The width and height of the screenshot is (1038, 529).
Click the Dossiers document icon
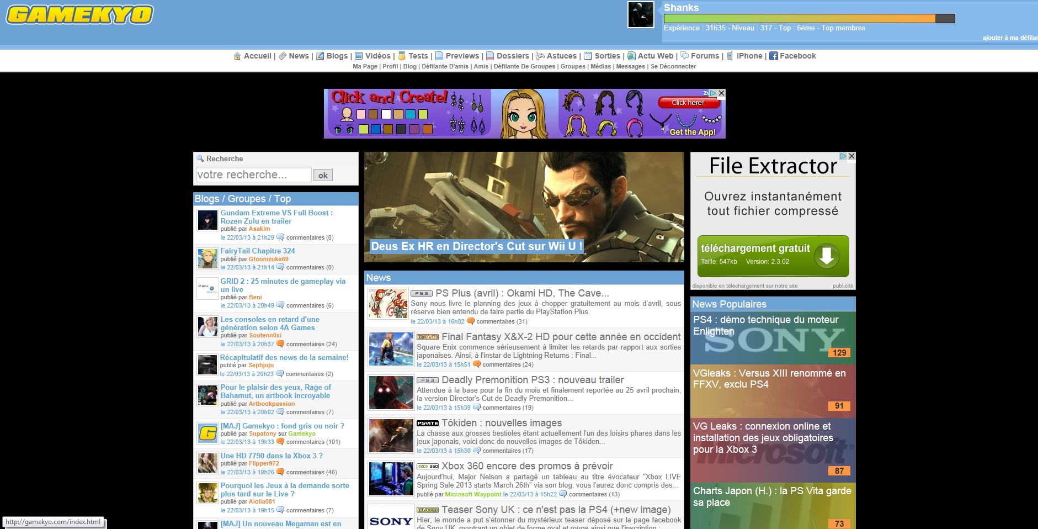(490, 56)
